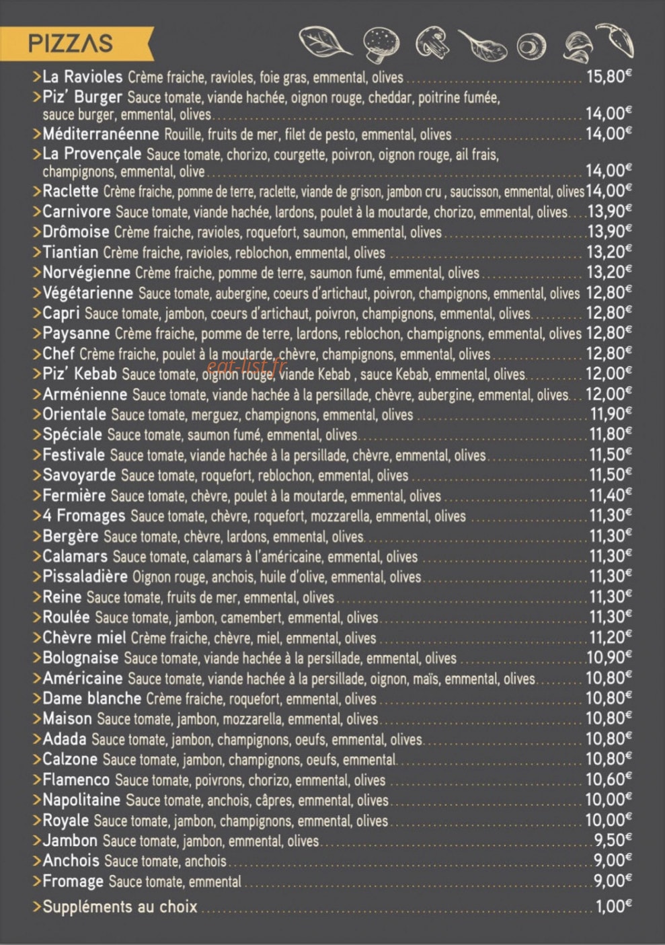The height and width of the screenshot is (945, 665).
Task: Click the chili pepper illustration
Action: [x=615, y=39]
